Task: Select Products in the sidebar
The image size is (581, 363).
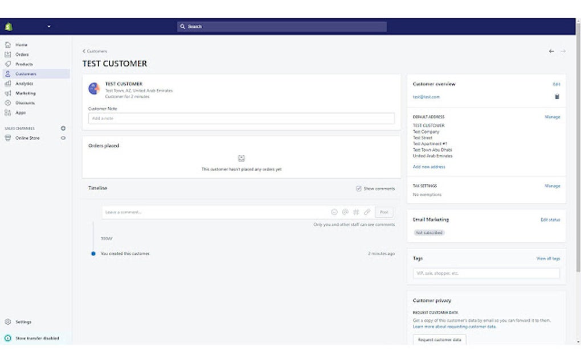Action: (x=23, y=64)
